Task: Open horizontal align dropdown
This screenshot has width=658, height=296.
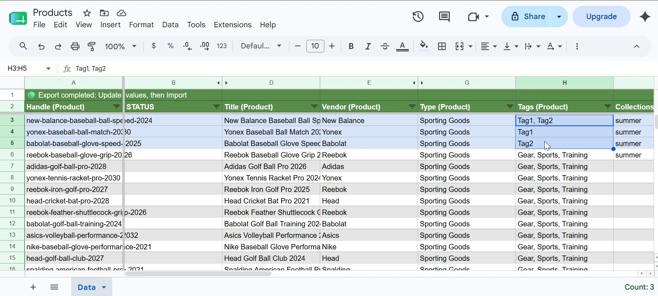Action: (x=489, y=46)
